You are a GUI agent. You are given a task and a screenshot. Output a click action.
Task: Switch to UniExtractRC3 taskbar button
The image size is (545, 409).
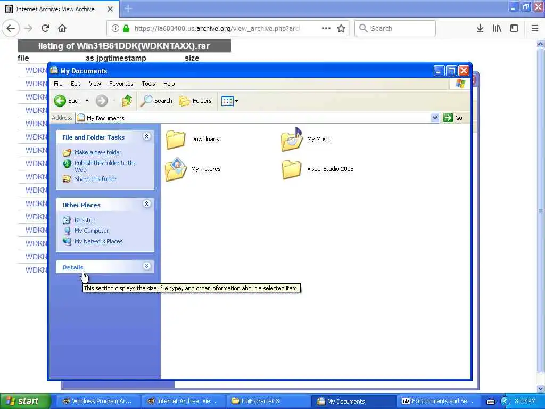[x=268, y=402]
